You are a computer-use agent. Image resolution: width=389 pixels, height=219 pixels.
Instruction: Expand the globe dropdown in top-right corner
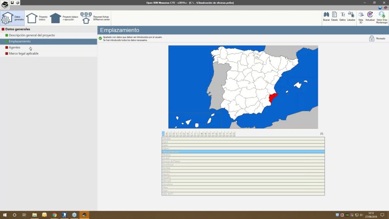tap(380, 7)
